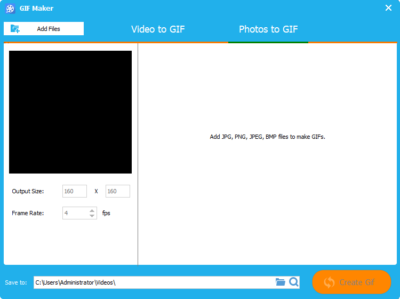This screenshot has width=400, height=299.
Task: Switch to the Video to GIF tab
Action: coord(158,29)
